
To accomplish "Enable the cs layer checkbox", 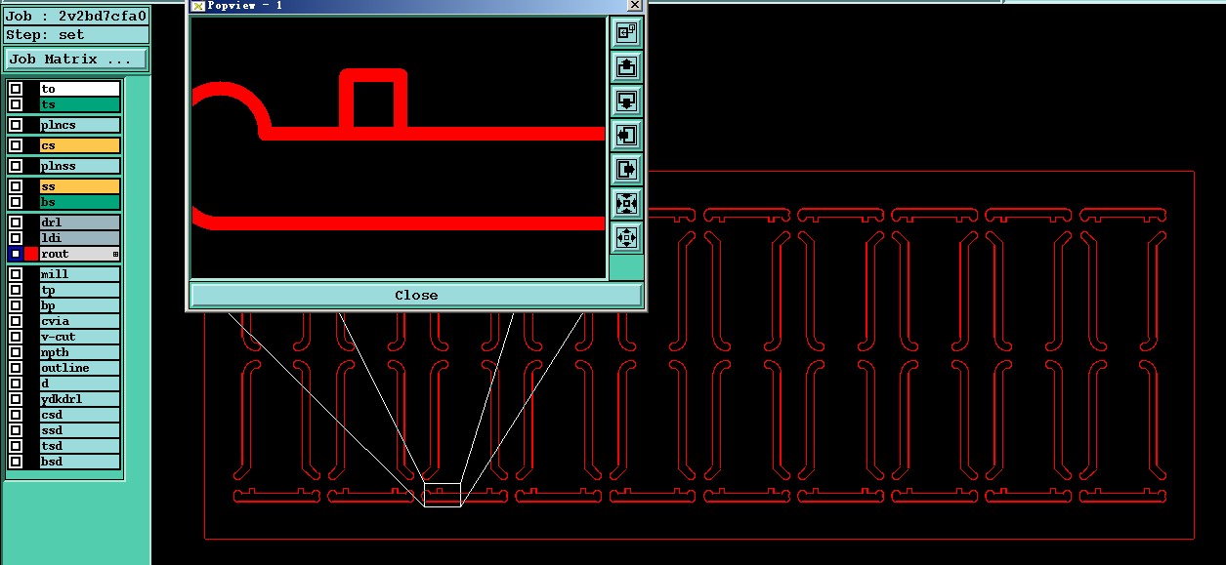I will tap(16, 145).
